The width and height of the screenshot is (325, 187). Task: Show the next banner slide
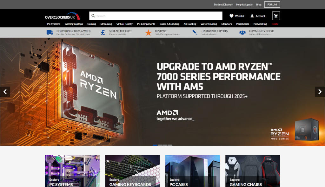(320, 92)
